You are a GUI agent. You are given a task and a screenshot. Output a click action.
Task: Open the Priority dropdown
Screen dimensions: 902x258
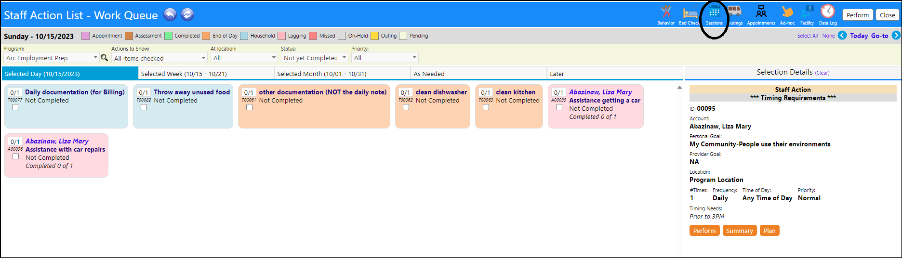tap(385, 58)
